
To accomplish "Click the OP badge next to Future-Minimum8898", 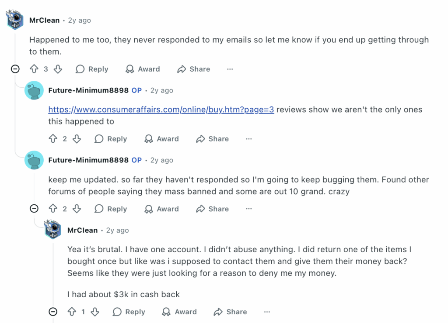I will [136, 90].
